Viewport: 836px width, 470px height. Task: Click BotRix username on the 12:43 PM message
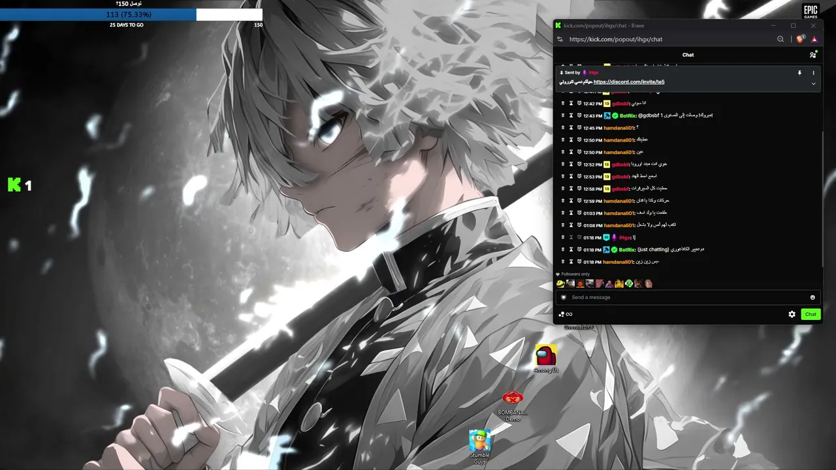(628, 116)
